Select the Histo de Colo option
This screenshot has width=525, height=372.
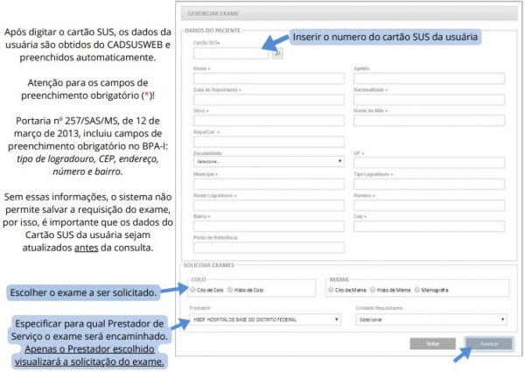pos(231,289)
